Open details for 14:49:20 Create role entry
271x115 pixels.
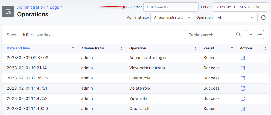coord(243,109)
